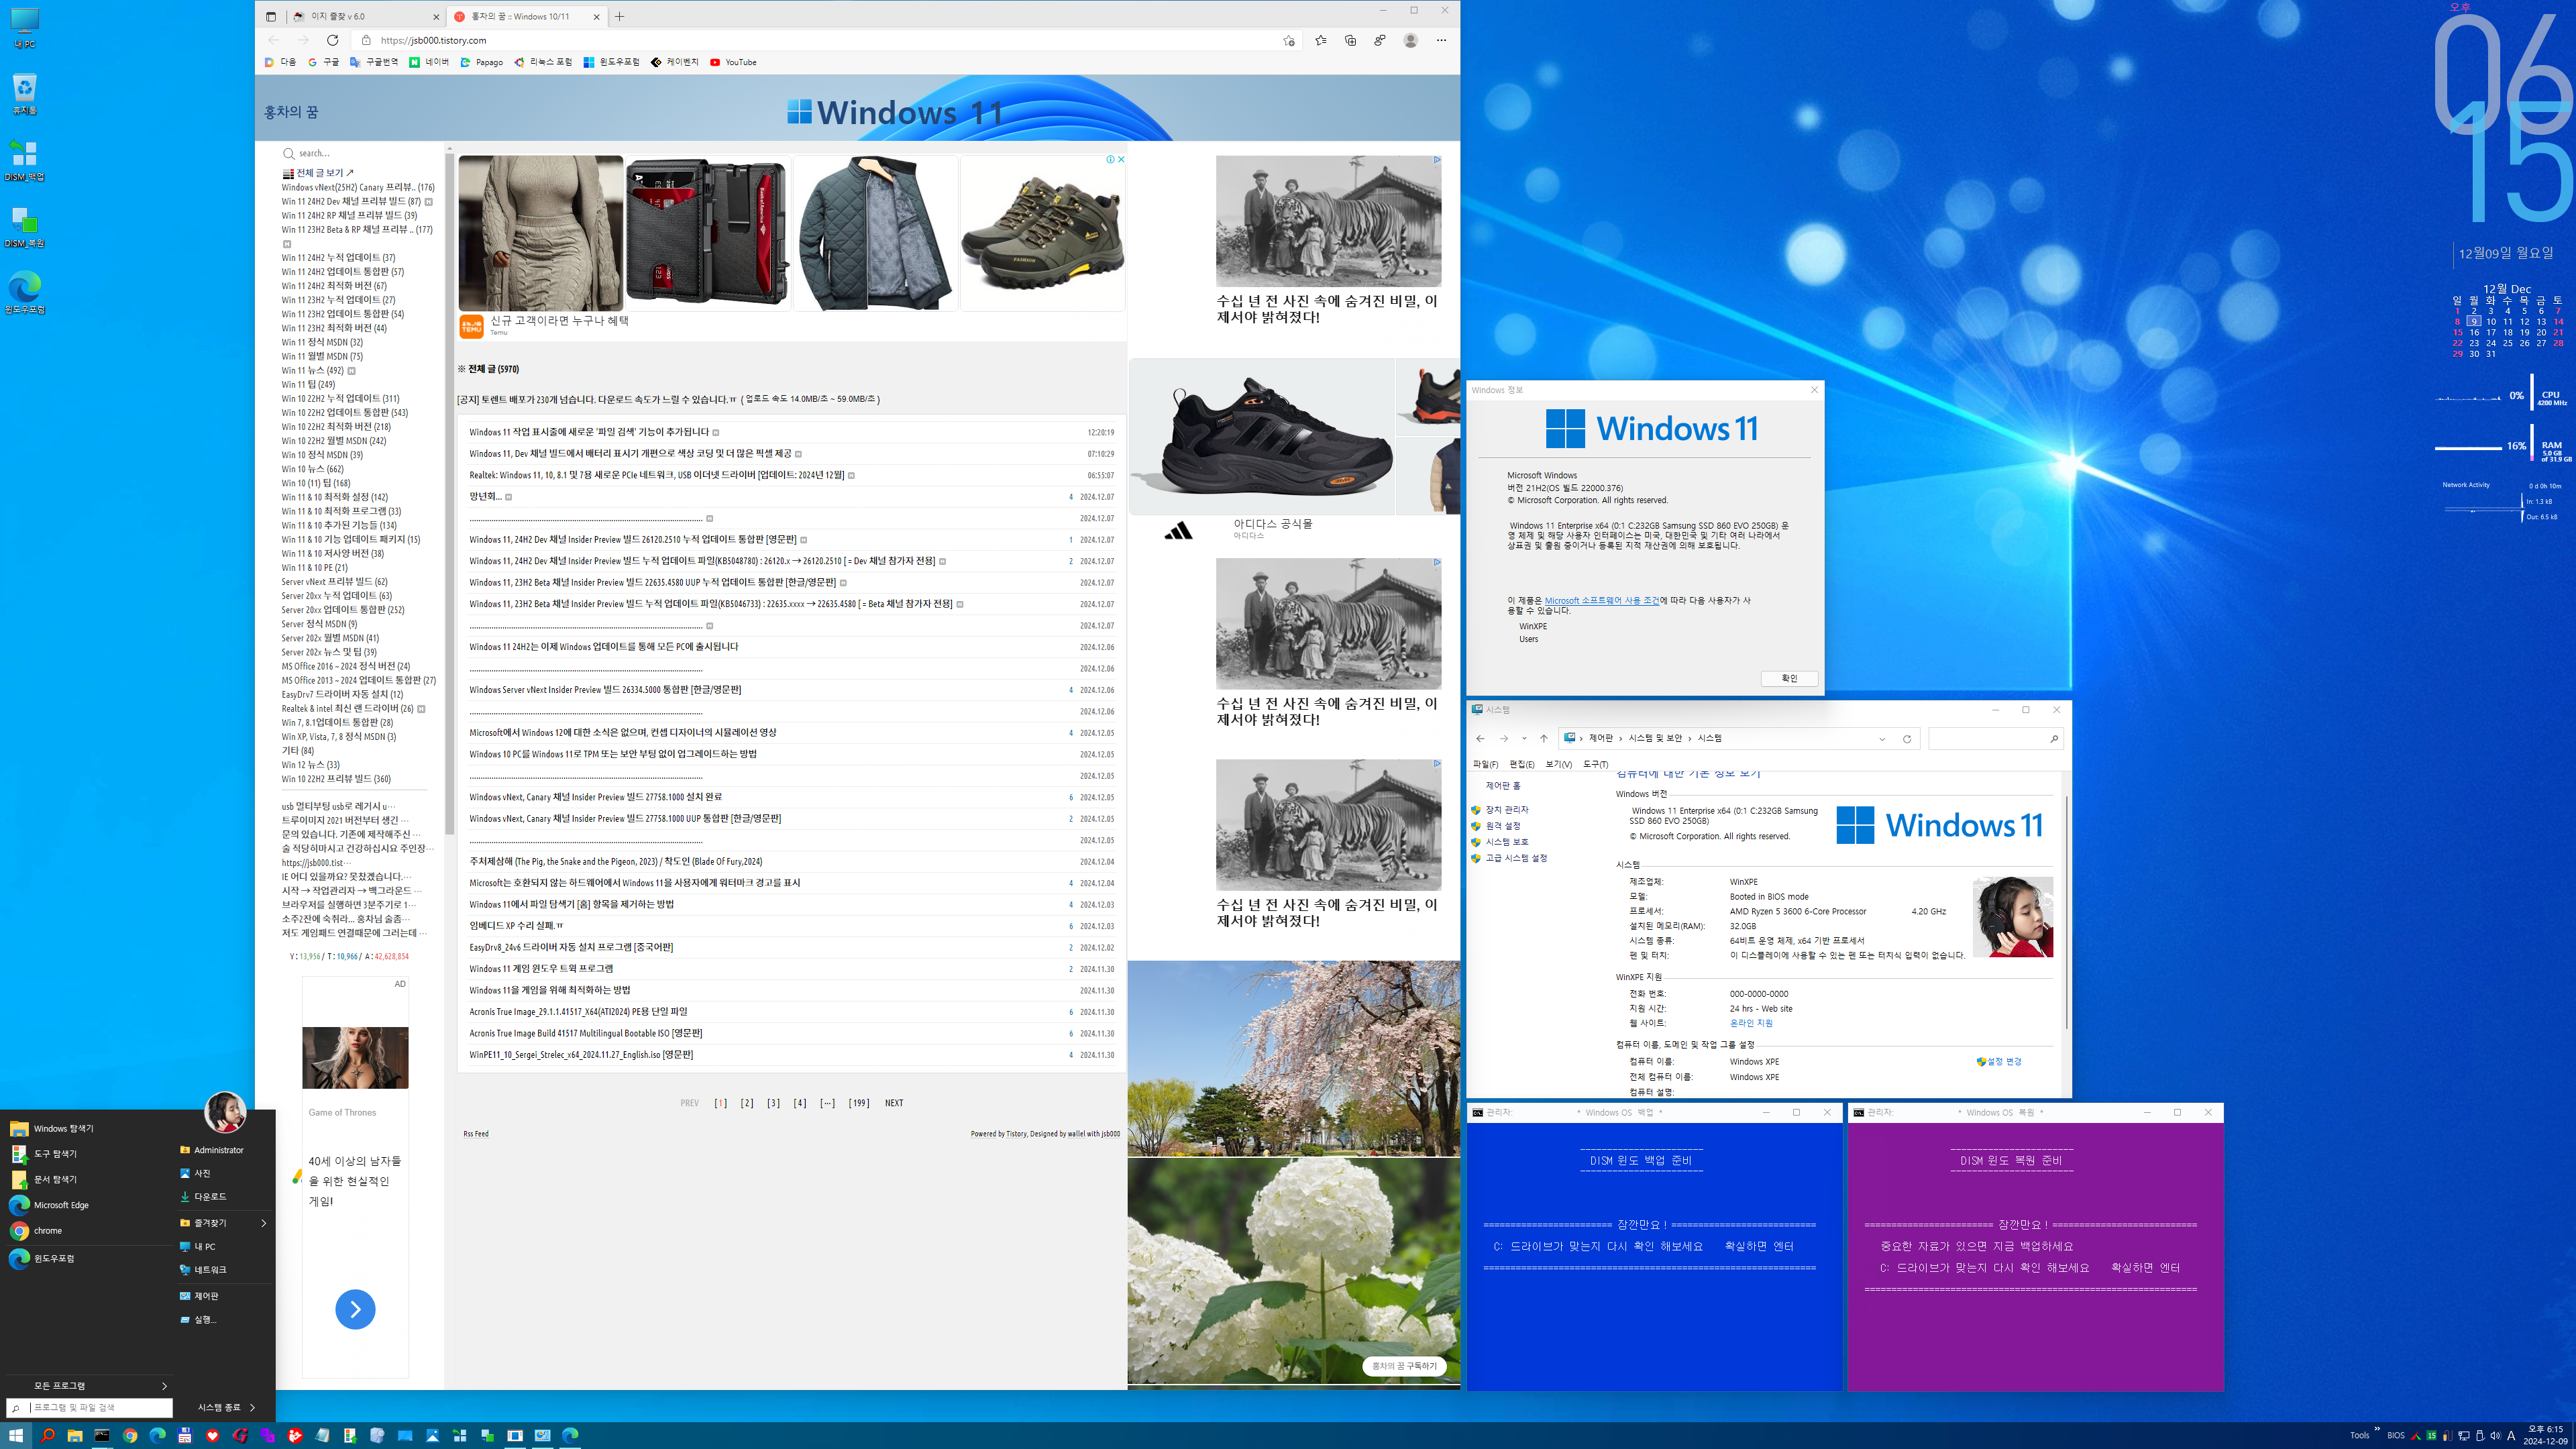Refresh the page in the Edge browser
The width and height of the screenshot is (2576, 1449).
pyautogui.click(x=333, y=40)
